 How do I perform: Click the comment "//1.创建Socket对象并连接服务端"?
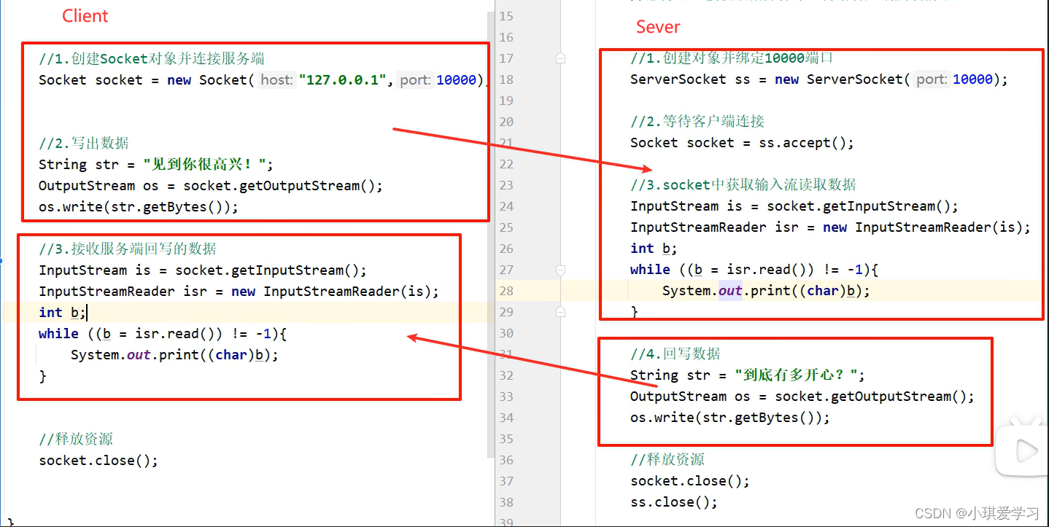[152, 59]
